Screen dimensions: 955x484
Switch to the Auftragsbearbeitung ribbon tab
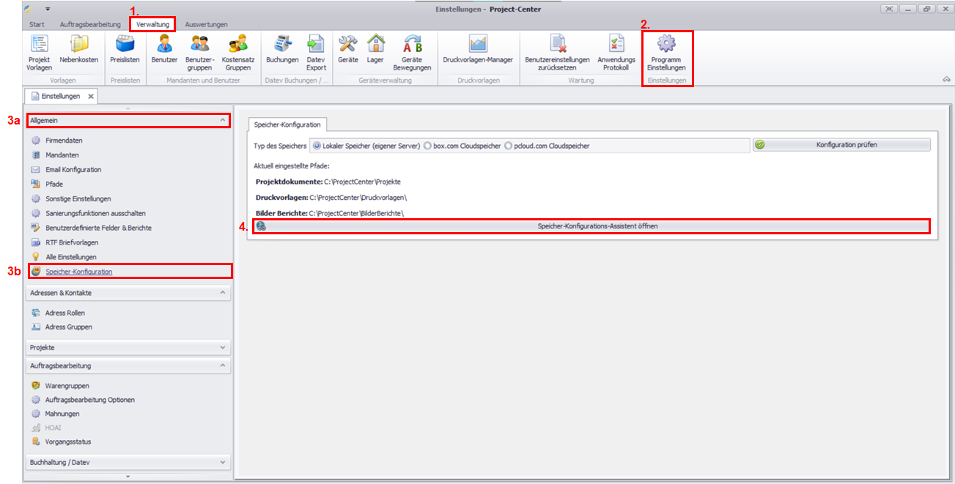pyautogui.click(x=89, y=24)
